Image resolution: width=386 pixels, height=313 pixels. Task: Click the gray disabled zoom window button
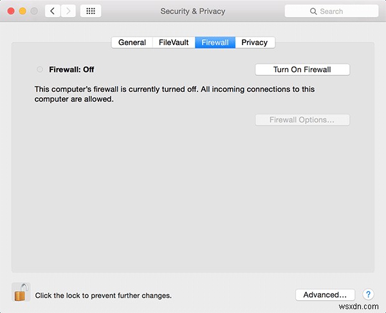click(34, 11)
